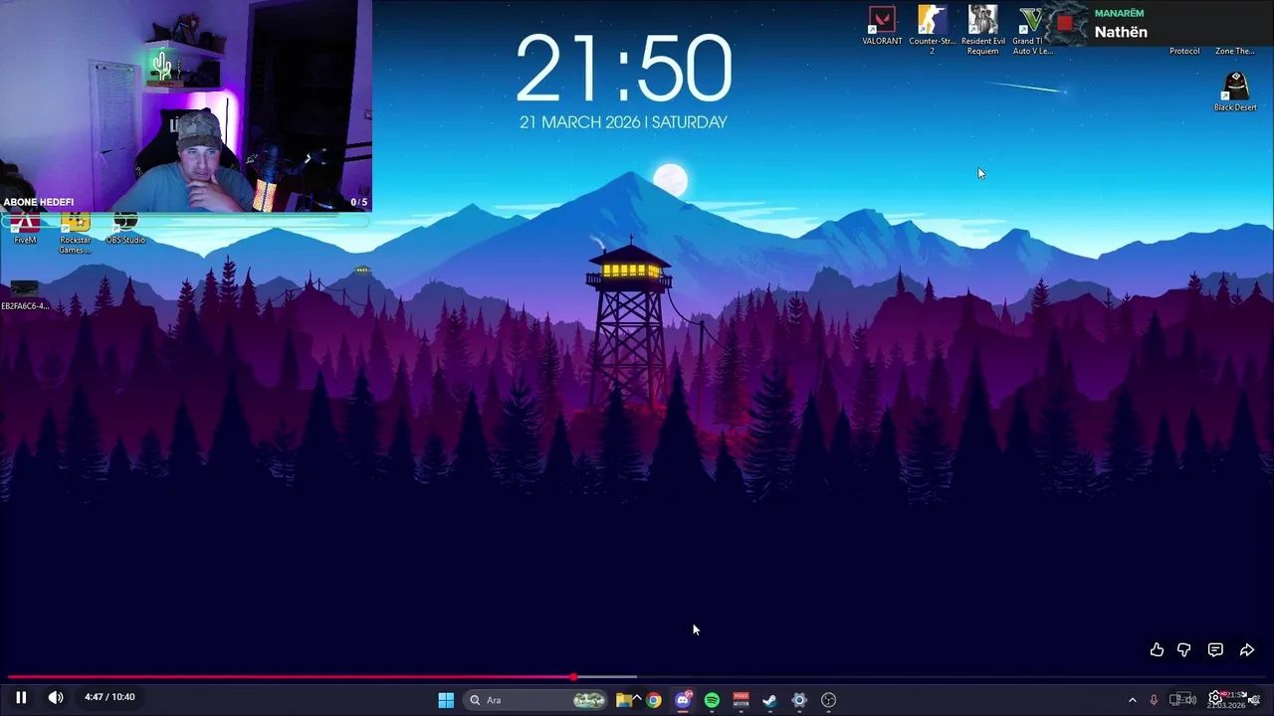Open the video comments panel
1274x716 pixels.
1215,649
